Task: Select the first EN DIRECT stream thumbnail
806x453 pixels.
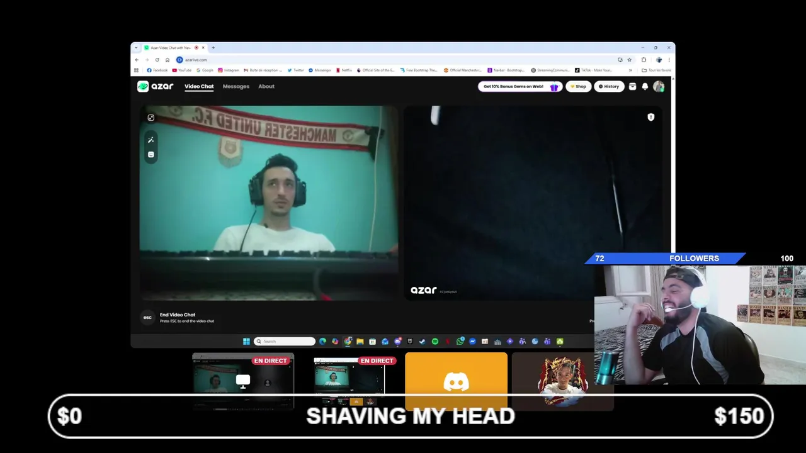Action: pos(243,381)
